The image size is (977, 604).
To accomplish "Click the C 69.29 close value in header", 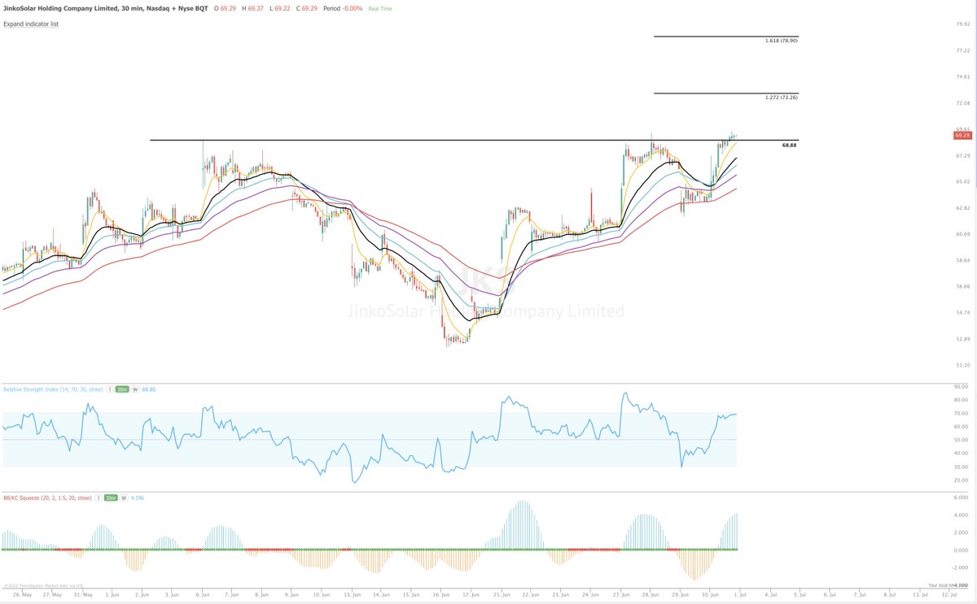I will (x=306, y=8).
